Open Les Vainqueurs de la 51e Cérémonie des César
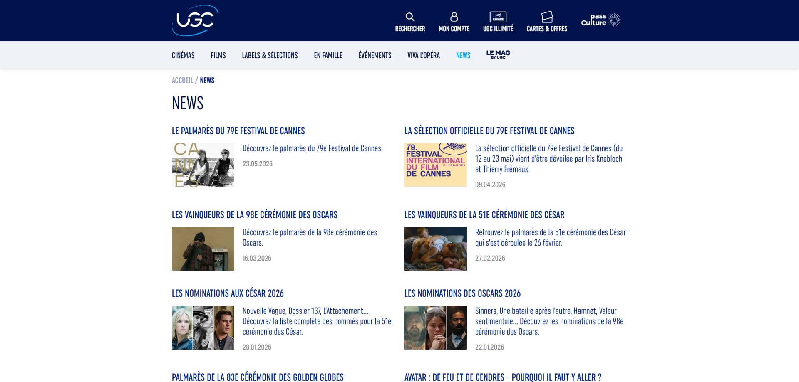 tap(484, 215)
